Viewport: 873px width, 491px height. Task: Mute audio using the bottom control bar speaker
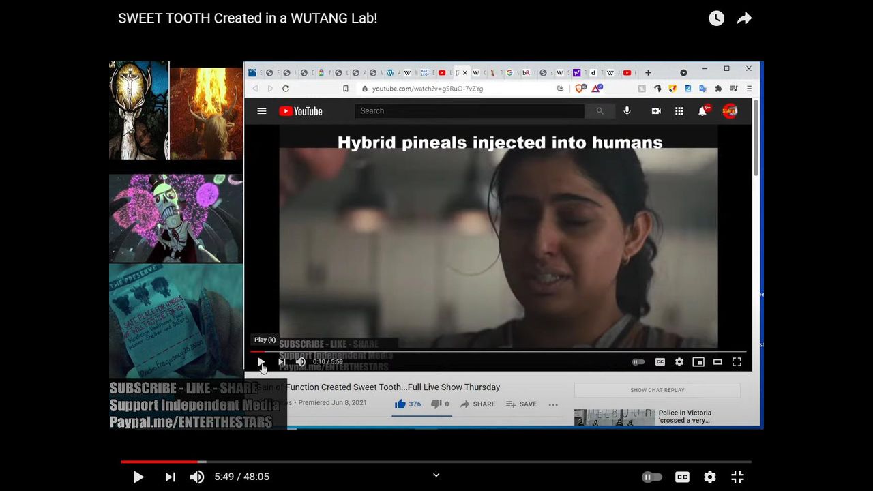click(x=197, y=477)
